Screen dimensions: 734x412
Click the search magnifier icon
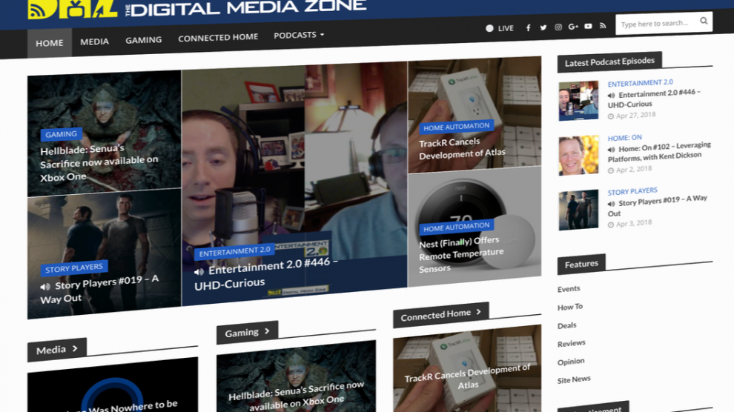(704, 21)
